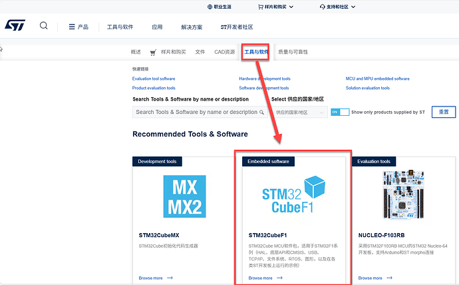Click the globe icon beside 职业生涯
The image size is (459, 285).
(x=210, y=7)
